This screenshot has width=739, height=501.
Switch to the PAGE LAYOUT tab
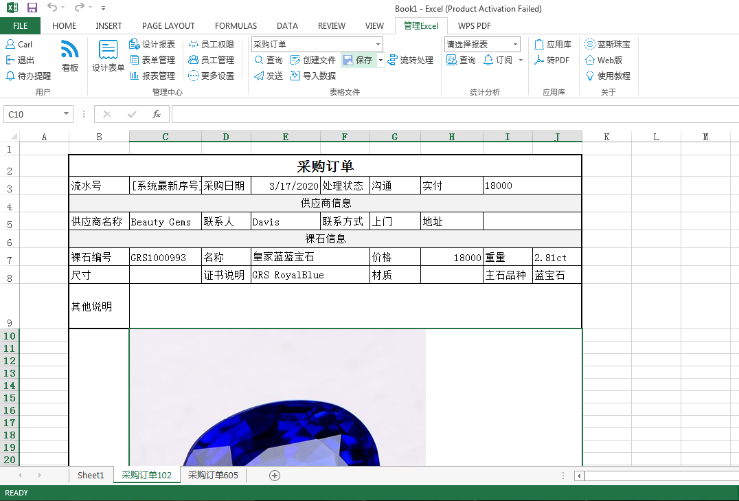coord(168,26)
